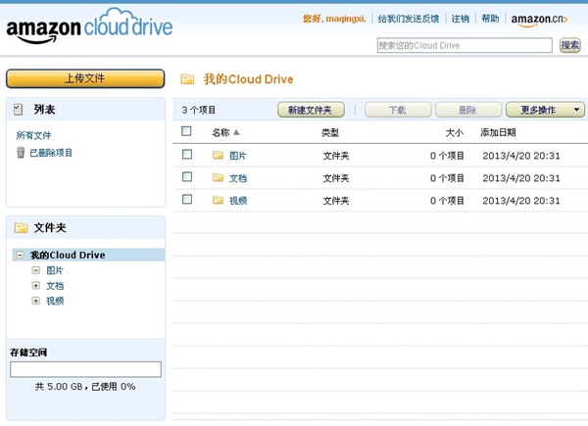The image size is (588, 426).
Task: Select 文档 in the folder tree
Action: (x=55, y=286)
